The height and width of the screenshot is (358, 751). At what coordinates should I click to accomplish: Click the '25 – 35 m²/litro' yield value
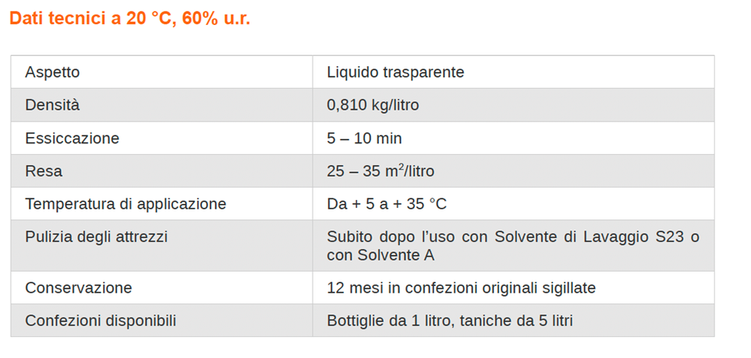(381, 171)
